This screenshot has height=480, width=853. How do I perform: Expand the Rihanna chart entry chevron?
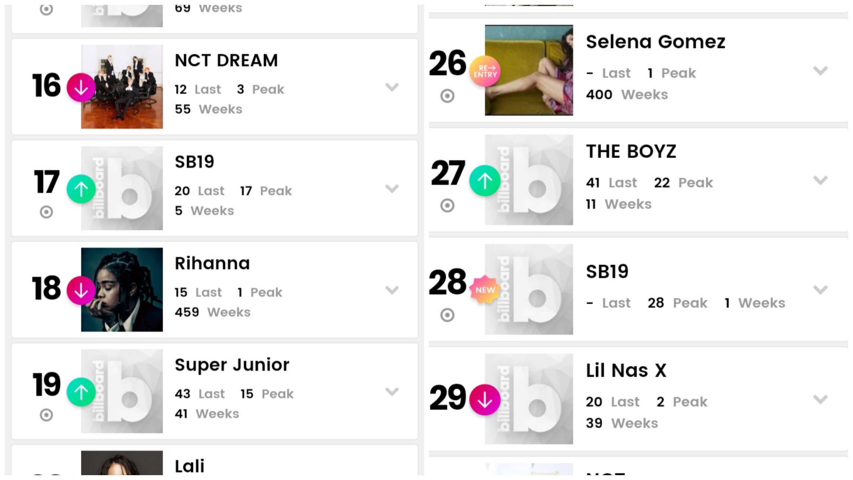coord(392,290)
